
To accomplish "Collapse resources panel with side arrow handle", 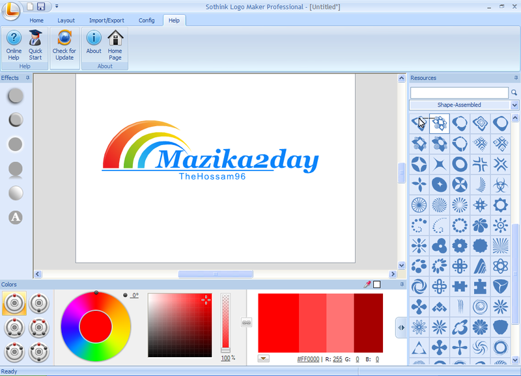I will click(401, 328).
